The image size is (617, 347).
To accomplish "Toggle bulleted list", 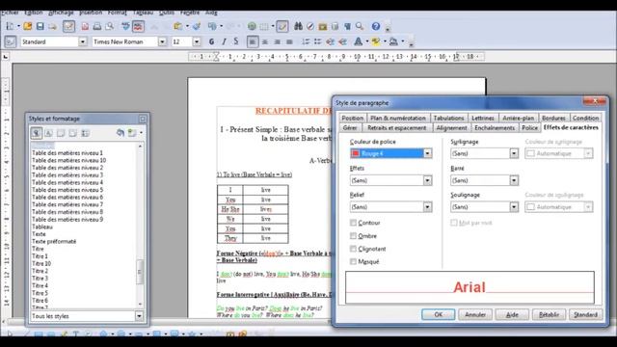I will point(318,41).
